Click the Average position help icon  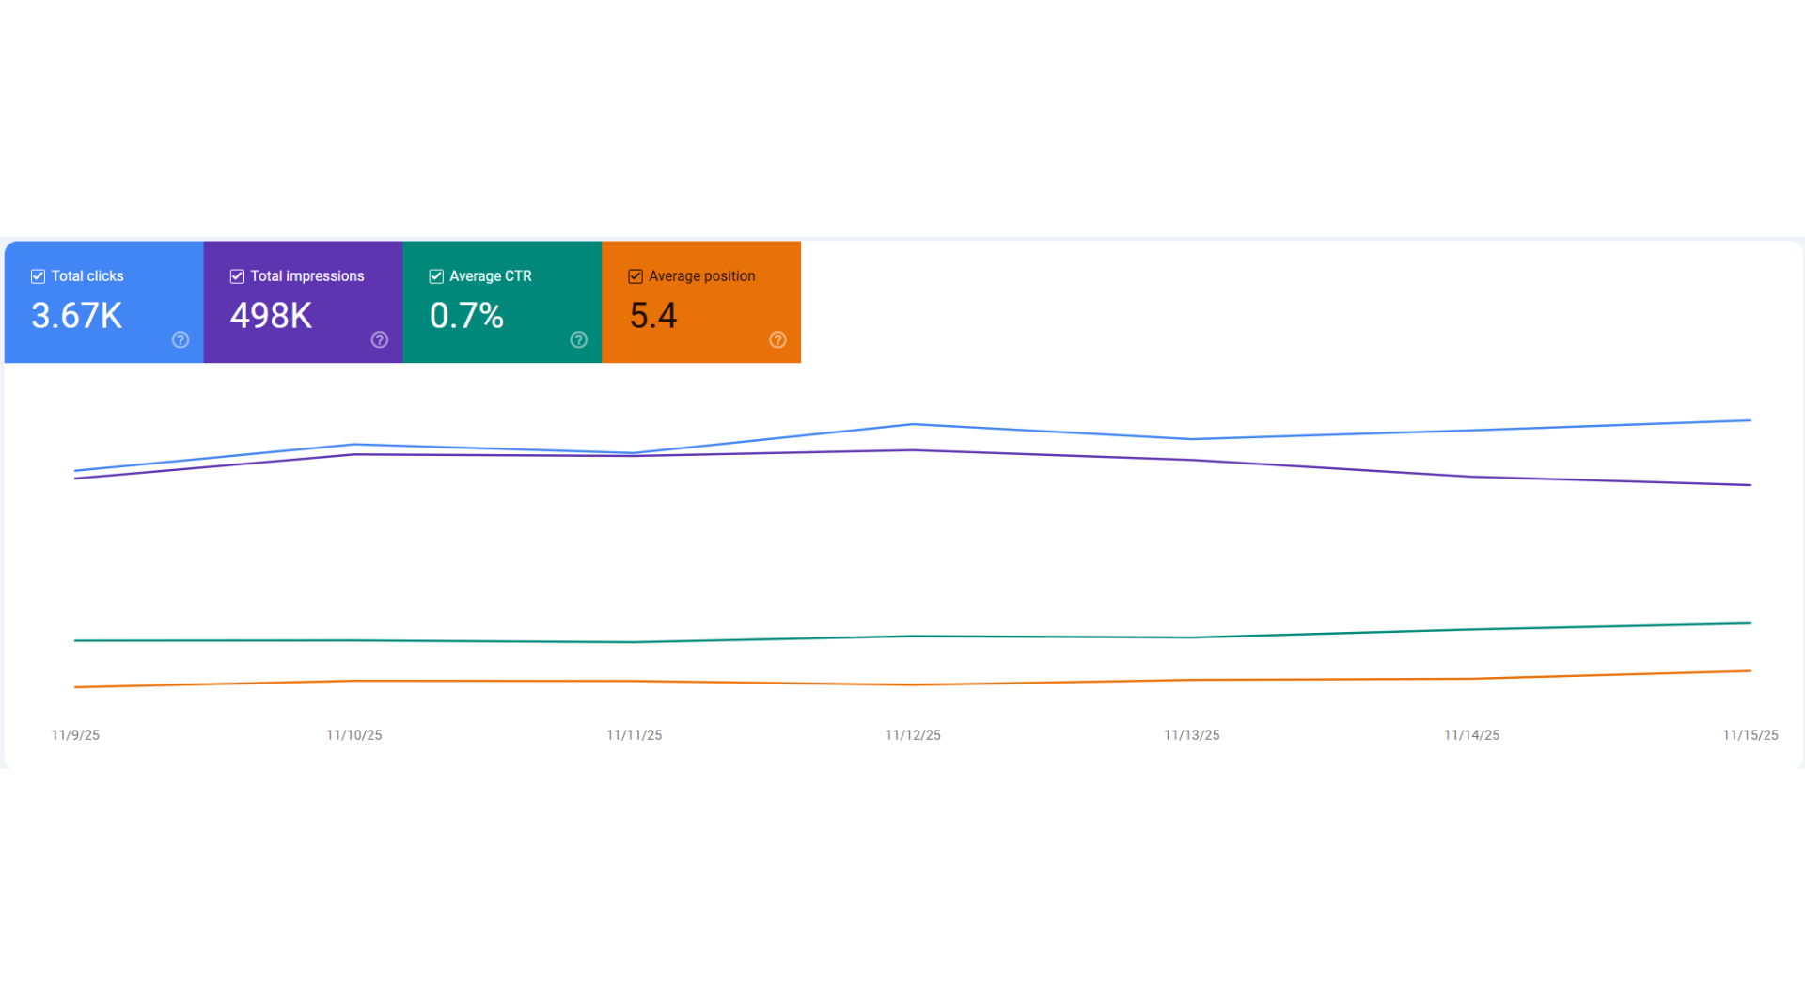pyautogui.click(x=777, y=340)
